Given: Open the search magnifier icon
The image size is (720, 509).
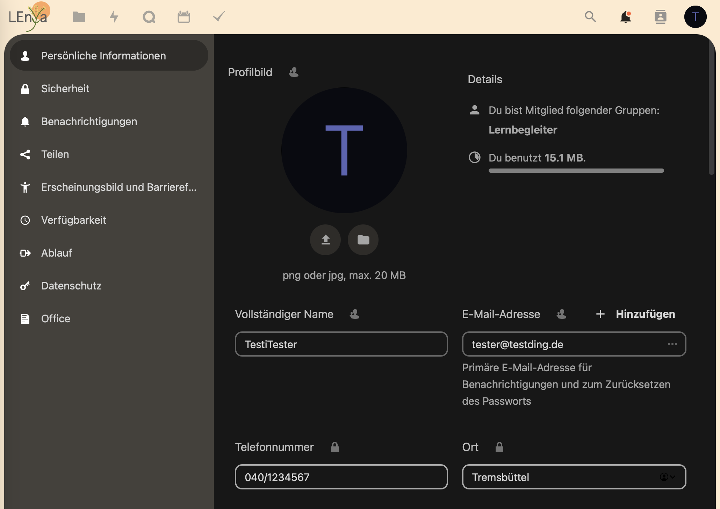Looking at the screenshot, I should 590,16.
